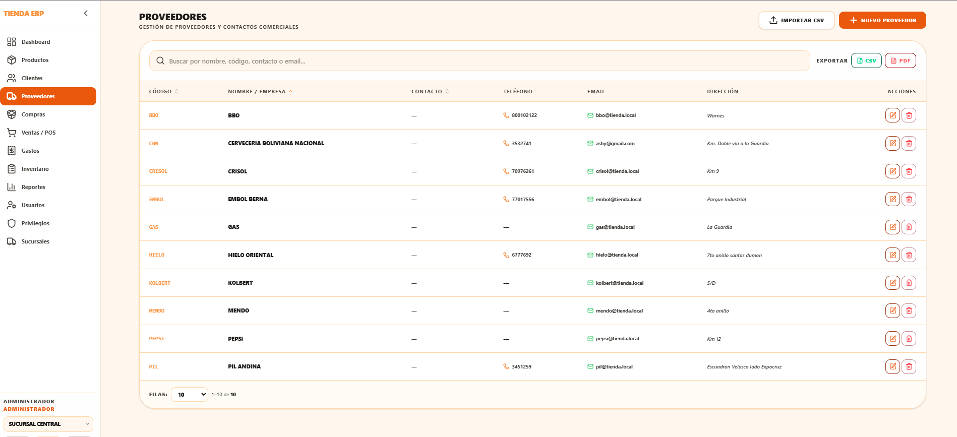The width and height of the screenshot is (957, 437).
Task: Click address Escuadron Velasco lado Expocruz
Action: (x=744, y=367)
